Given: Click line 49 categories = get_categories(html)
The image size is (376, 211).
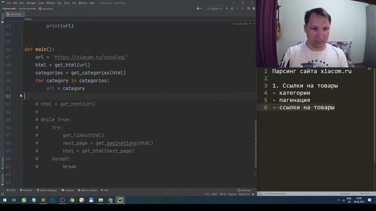Looking at the screenshot, I should coord(80,73).
